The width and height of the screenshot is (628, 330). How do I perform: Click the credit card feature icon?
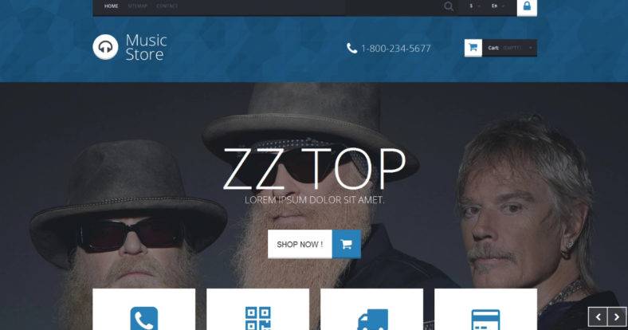click(485, 320)
